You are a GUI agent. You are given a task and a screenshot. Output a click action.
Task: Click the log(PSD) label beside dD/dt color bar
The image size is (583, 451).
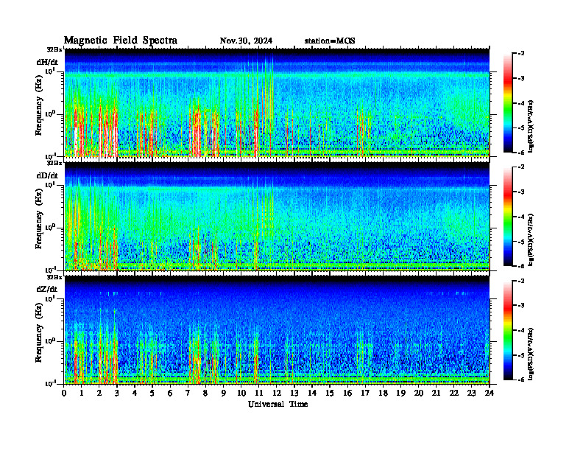point(531,240)
